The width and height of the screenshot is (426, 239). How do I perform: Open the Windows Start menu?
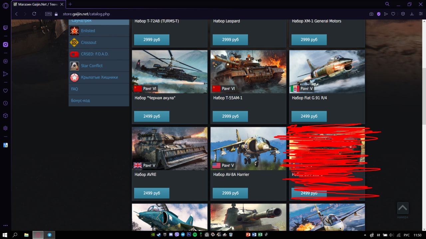coord(5,235)
